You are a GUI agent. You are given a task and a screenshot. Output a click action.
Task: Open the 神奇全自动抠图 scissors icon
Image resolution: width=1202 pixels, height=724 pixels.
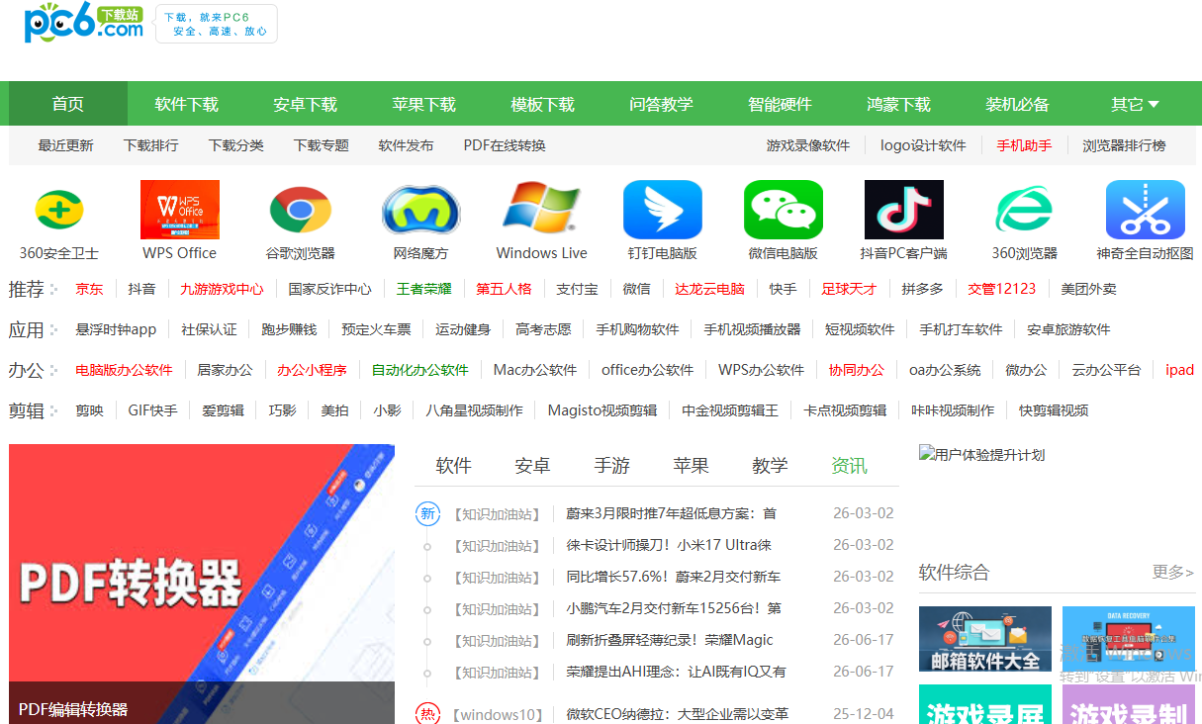pos(1146,210)
